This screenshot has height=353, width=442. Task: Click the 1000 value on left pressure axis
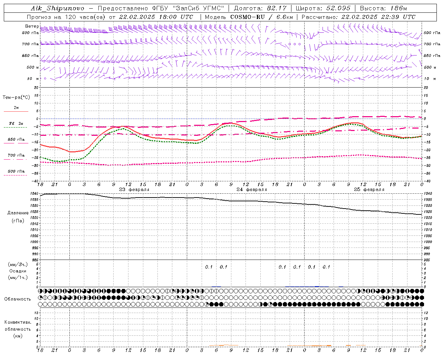tap(34, 242)
